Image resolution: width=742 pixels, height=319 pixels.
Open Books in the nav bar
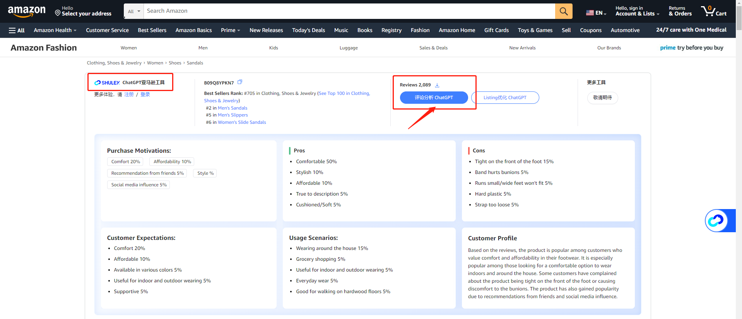[365, 30]
